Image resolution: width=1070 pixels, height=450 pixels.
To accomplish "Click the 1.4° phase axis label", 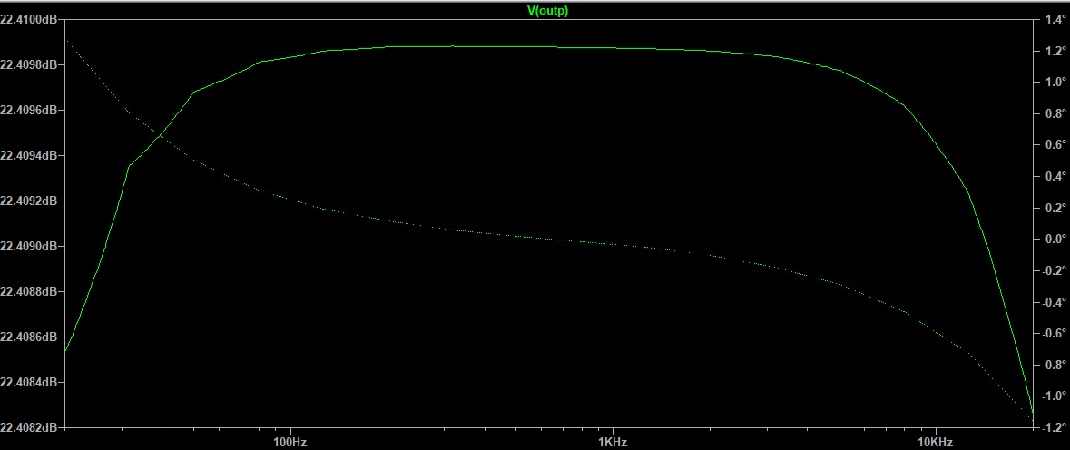I will click(x=1055, y=20).
